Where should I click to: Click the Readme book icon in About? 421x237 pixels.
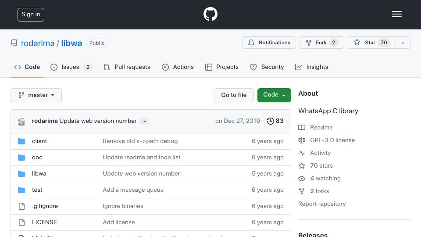[302, 127]
